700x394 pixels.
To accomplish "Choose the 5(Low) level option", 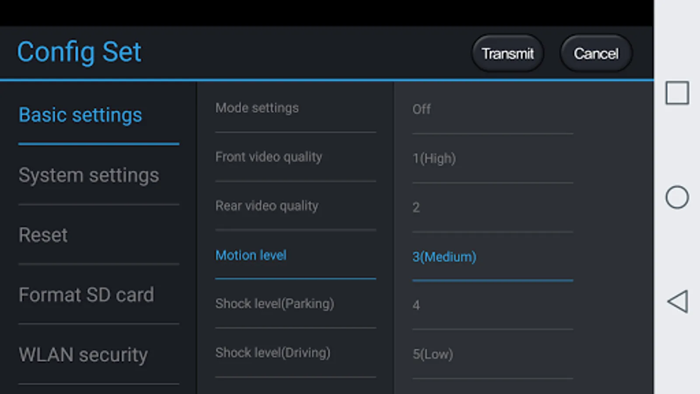I will pos(433,354).
